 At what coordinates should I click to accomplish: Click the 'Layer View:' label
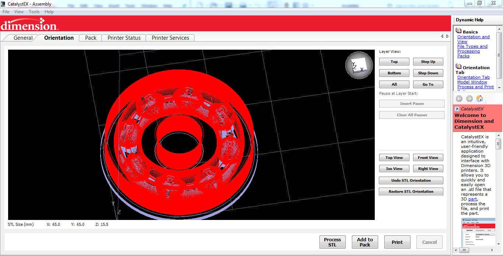[x=390, y=52]
